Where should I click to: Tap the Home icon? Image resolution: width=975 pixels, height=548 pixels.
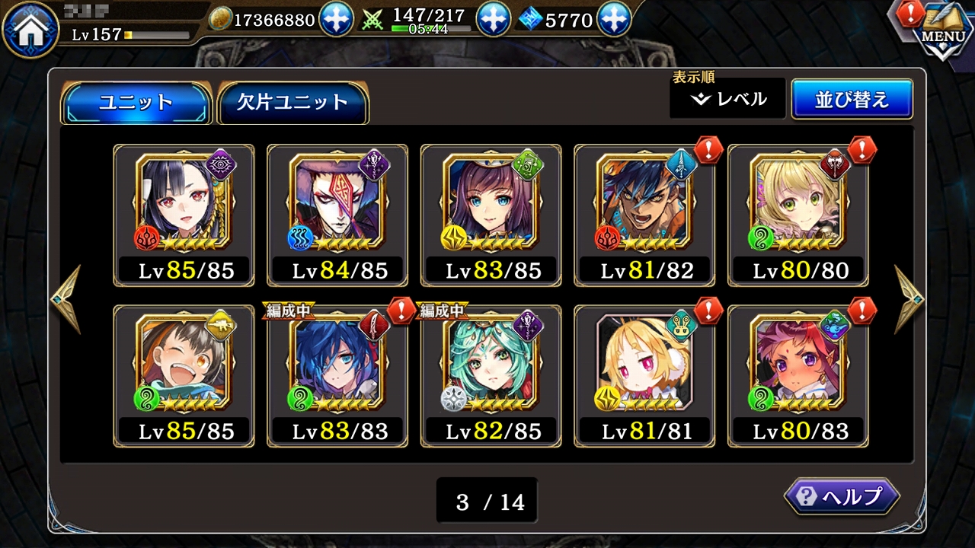pyautogui.click(x=30, y=30)
